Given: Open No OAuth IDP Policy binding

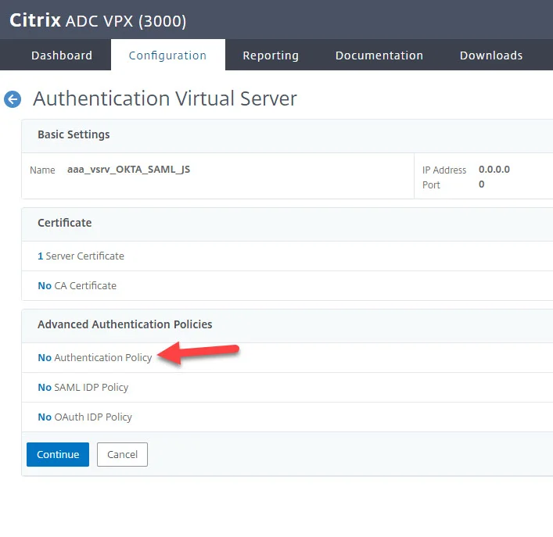Looking at the screenshot, I should (84, 417).
